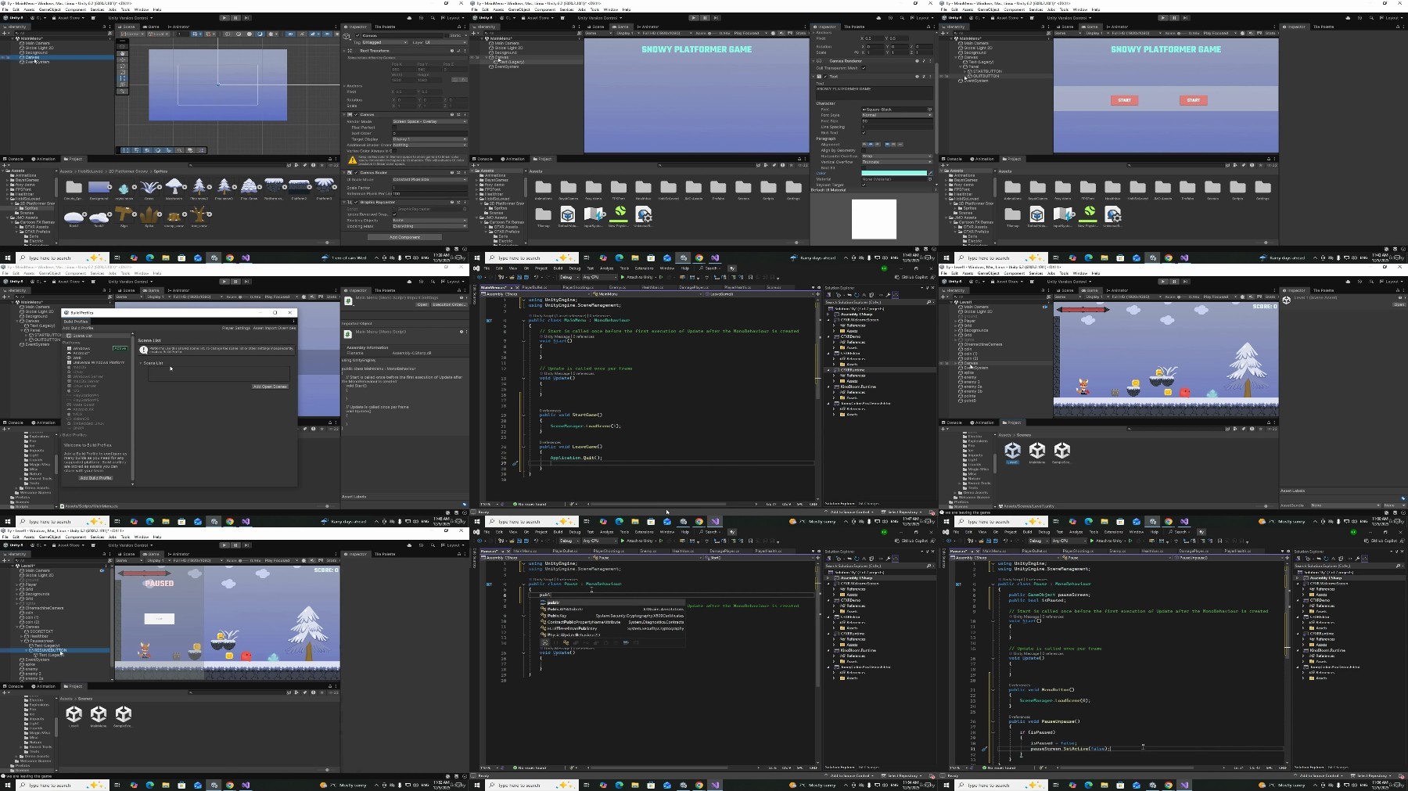The height and width of the screenshot is (791, 1408).
Task: Select Scene List entry in Build Profiles sidebar
Action: click(83, 336)
